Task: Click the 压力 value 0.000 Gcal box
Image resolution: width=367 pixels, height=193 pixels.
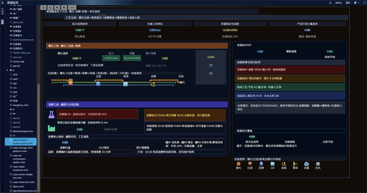Action: (111, 58)
